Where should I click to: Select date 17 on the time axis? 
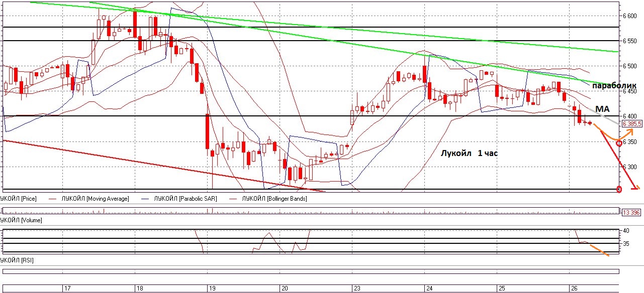tap(67, 289)
